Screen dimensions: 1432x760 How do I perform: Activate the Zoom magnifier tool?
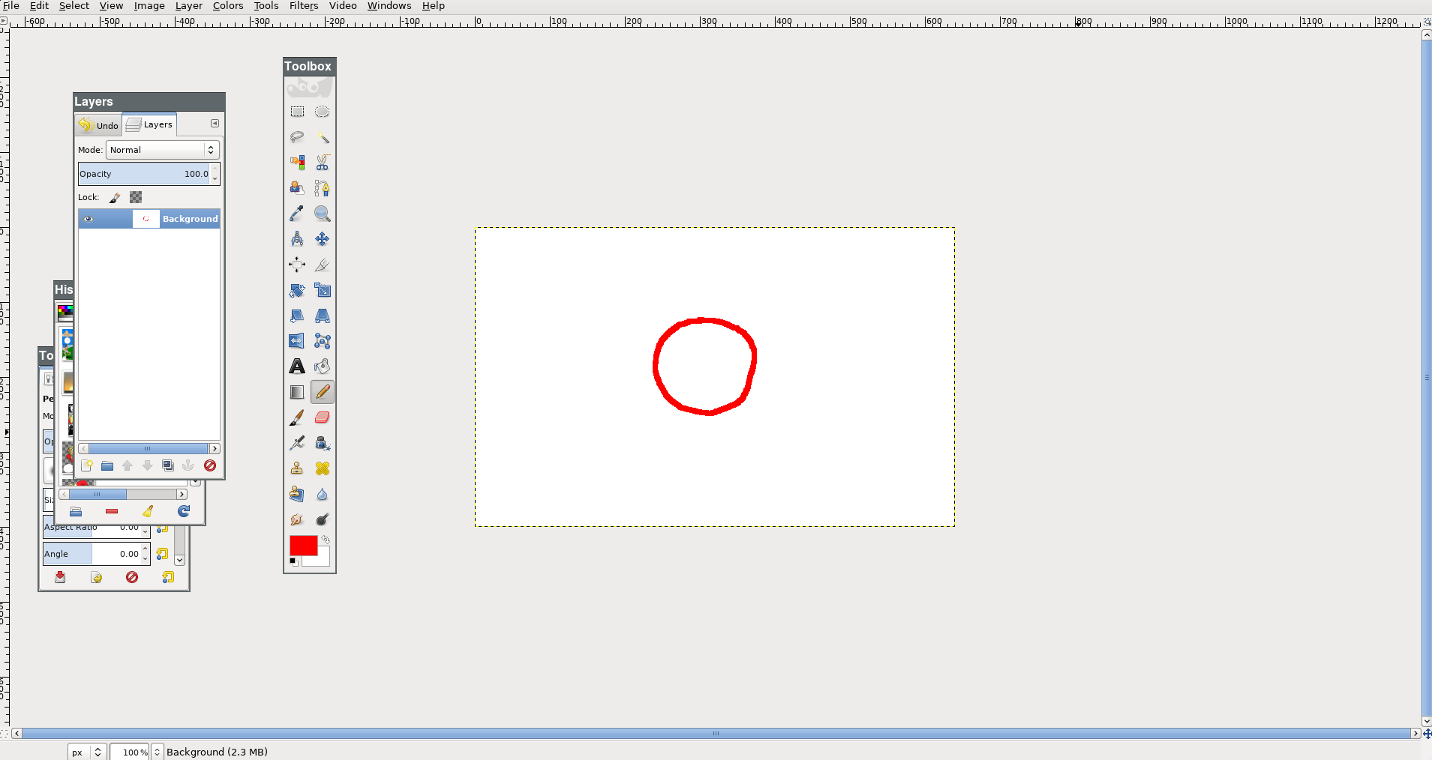click(x=322, y=214)
